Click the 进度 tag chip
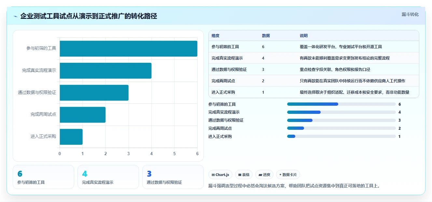 pos(264,175)
